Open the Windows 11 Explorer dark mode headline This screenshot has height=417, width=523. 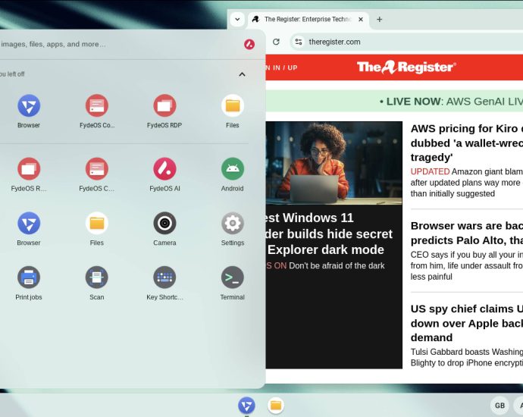[330, 234]
